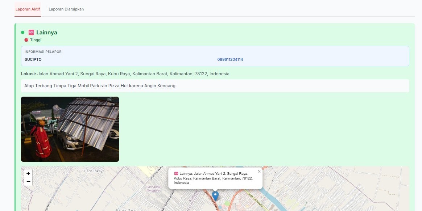
Task: Click the incident description about Pizza Hut
Action: click(100, 86)
